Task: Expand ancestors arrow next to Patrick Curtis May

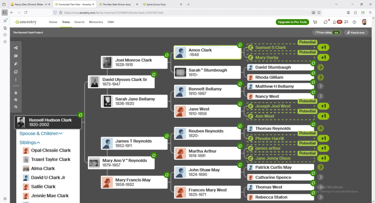Action: tap(321, 167)
